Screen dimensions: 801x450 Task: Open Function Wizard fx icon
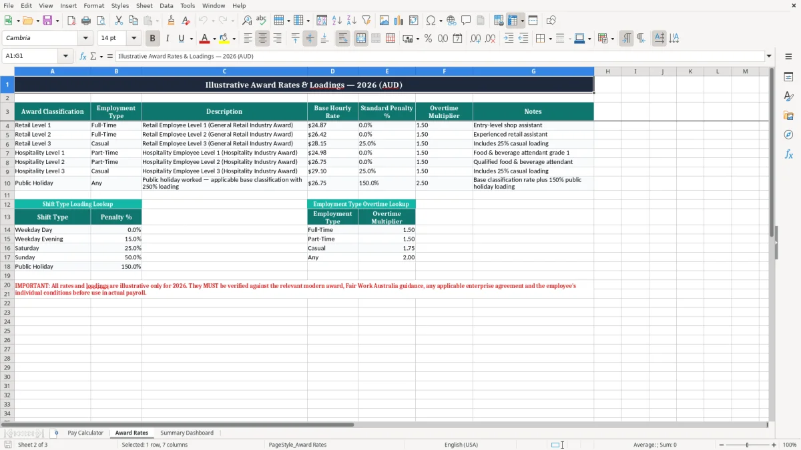pos(83,56)
